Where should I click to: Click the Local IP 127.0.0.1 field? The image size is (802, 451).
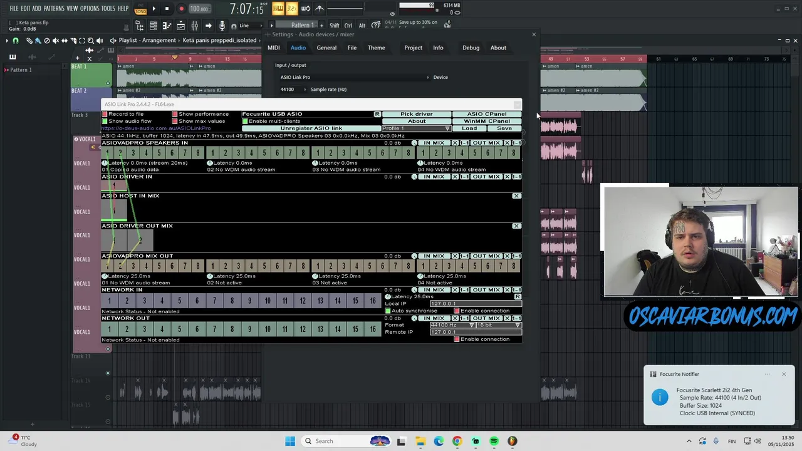point(476,304)
